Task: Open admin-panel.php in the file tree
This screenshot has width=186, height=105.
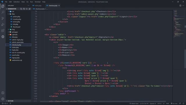Action: click(x=18, y=42)
